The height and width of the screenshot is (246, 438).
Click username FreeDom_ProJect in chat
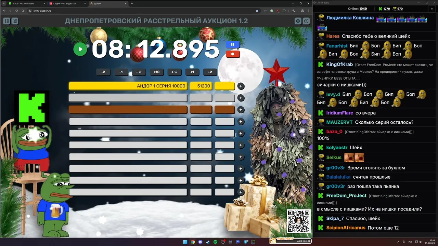[x=346, y=196]
